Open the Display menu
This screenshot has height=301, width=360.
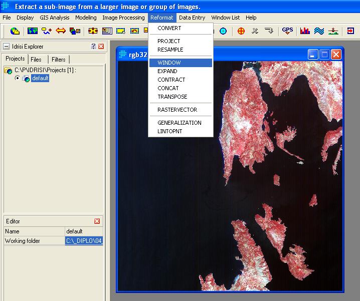pyautogui.click(x=25, y=18)
